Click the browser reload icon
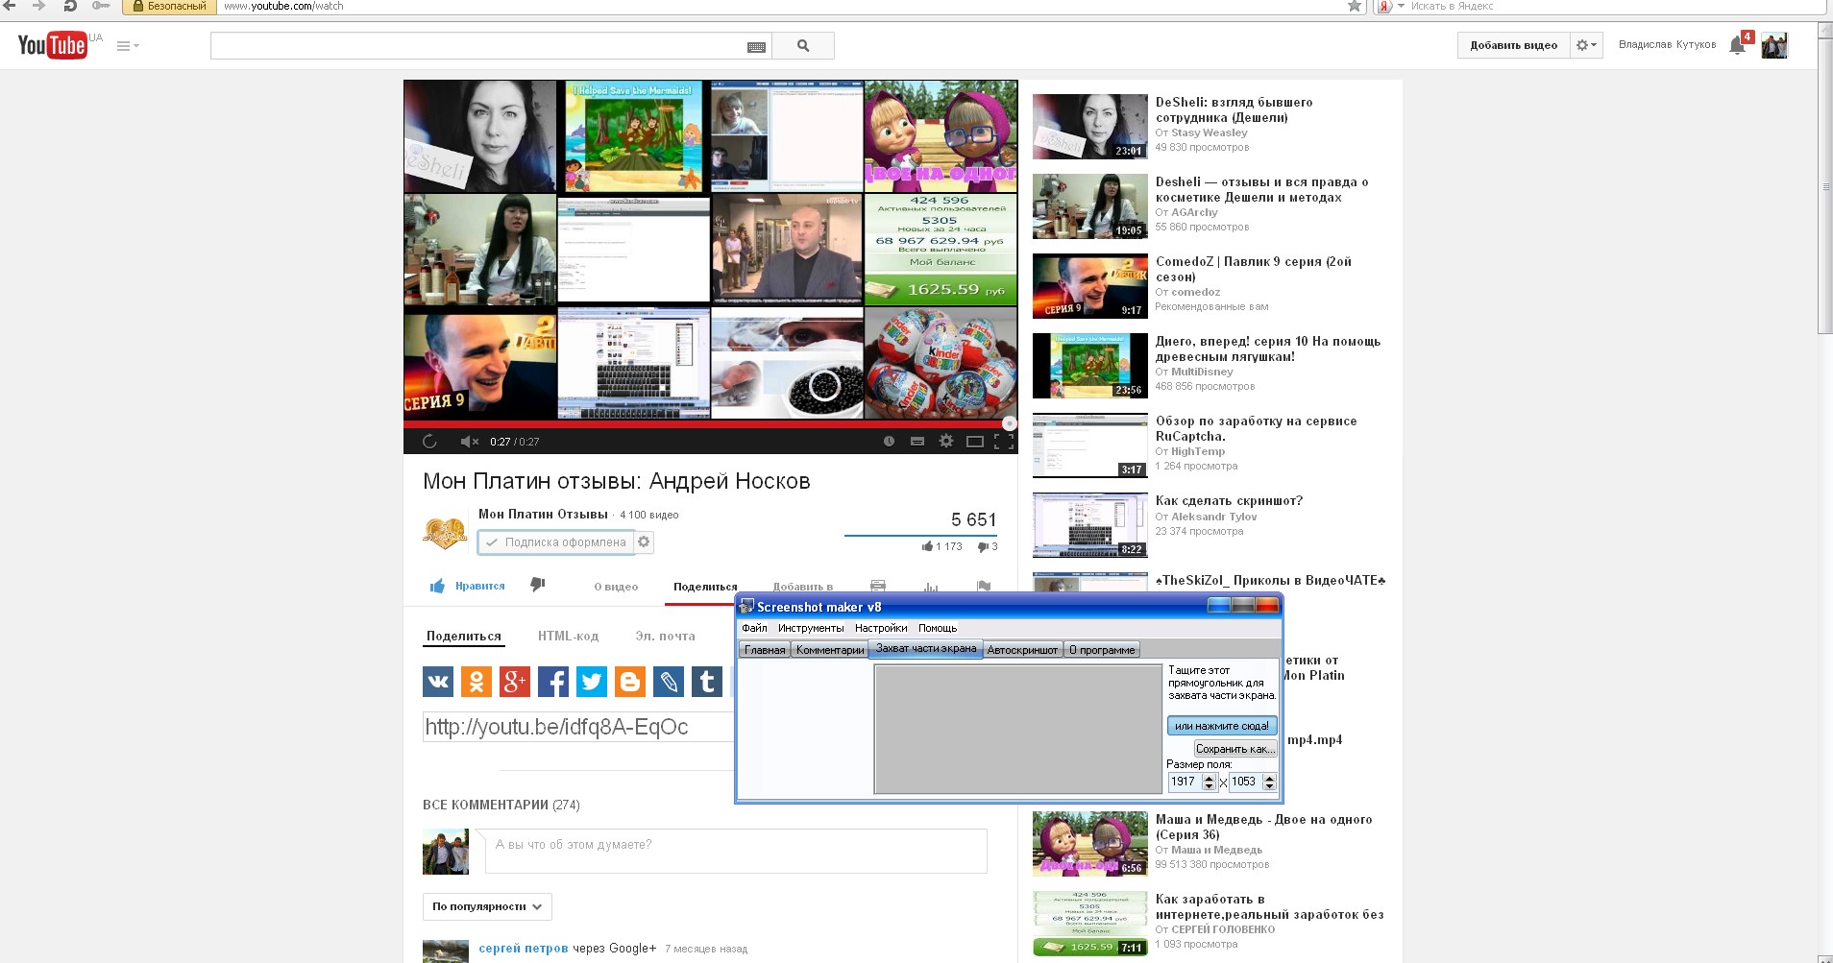The width and height of the screenshot is (1833, 963). point(69,6)
